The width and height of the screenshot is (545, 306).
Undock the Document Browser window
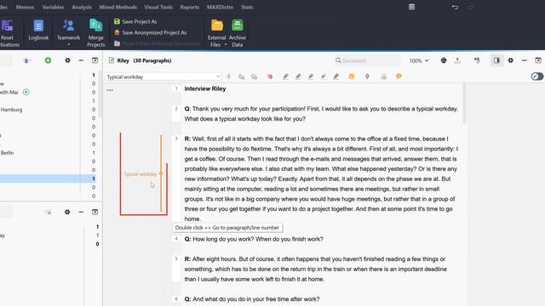coord(538,60)
